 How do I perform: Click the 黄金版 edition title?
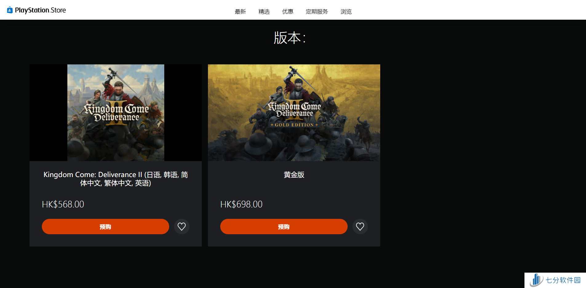pos(294,175)
